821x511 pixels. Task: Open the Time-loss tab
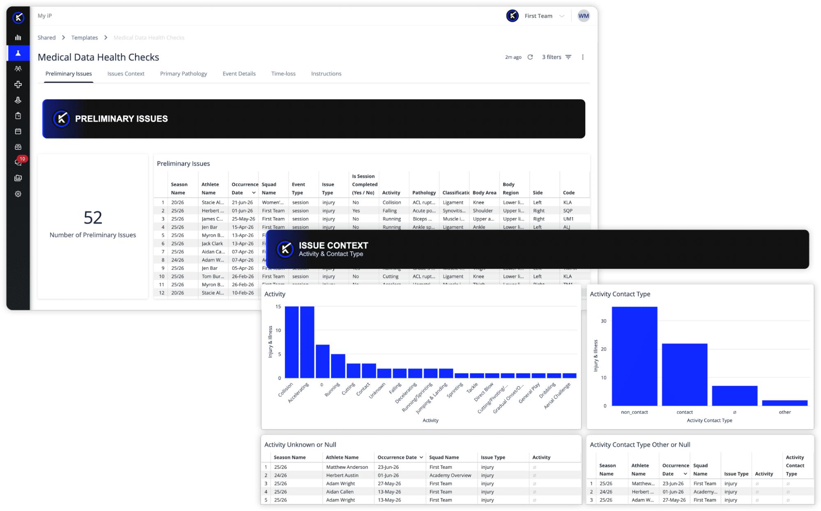[283, 74]
